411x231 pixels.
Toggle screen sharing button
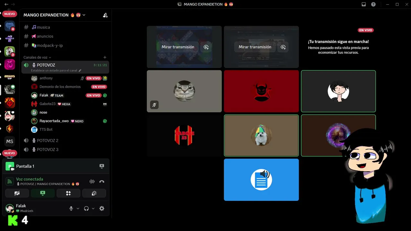tap(43, 193)
